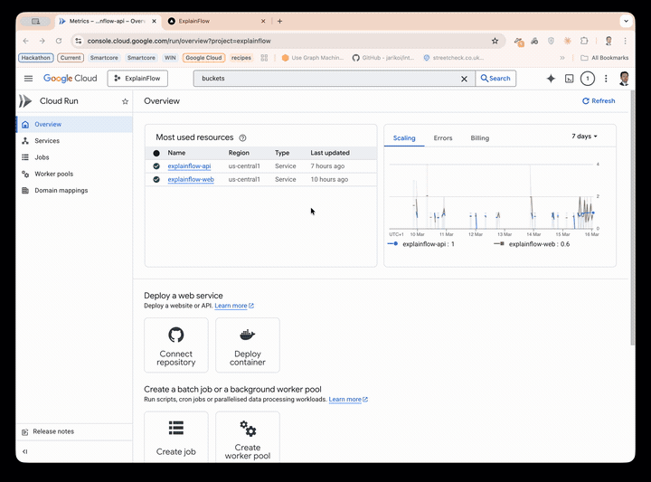Toggle explainflow-api legend series
The image size is (651, 482).
pyautogui.click(x=421, y=244)
